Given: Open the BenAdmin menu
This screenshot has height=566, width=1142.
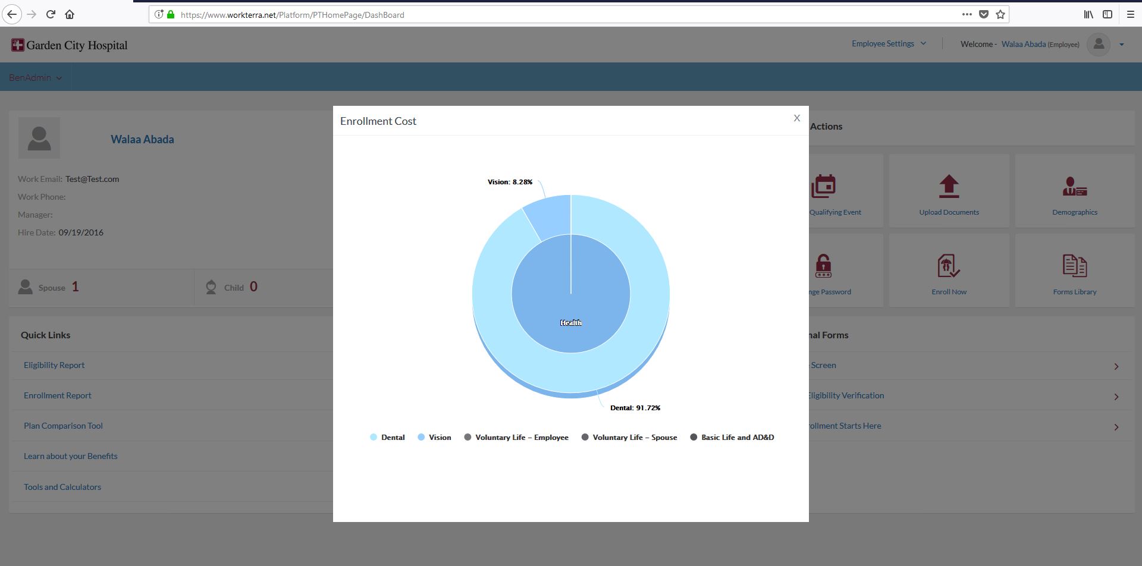Looking at the screenshot, I should pos(35,78).
